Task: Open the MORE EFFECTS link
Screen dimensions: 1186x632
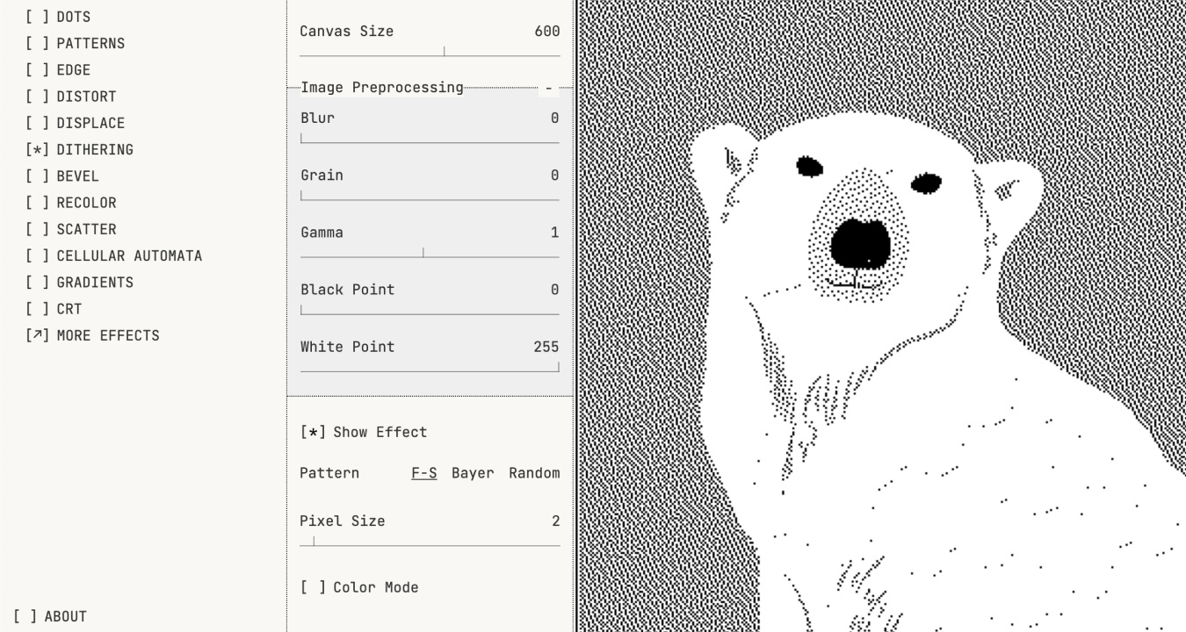Action: (93, 335)
